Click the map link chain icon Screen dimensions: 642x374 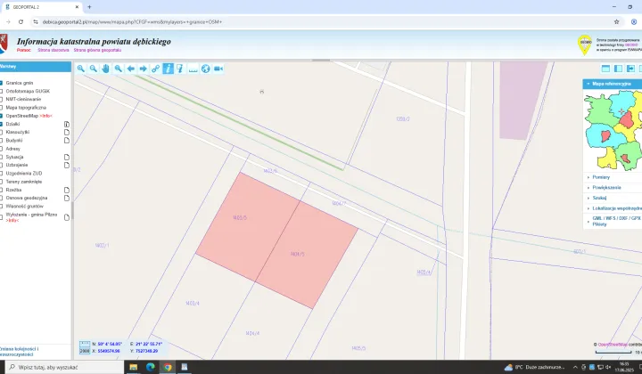[x=155, y=69]
